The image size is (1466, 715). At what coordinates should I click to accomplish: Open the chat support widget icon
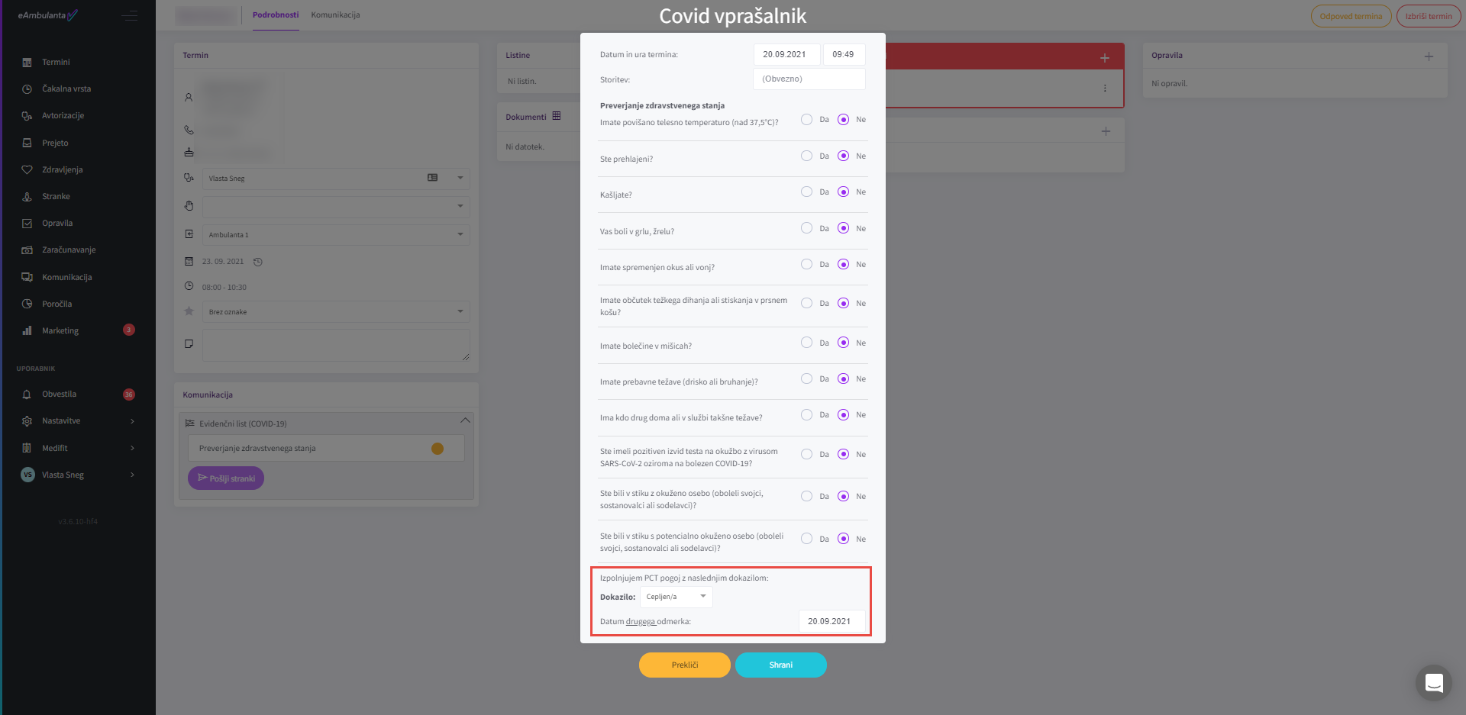(x=1433, y=682)
